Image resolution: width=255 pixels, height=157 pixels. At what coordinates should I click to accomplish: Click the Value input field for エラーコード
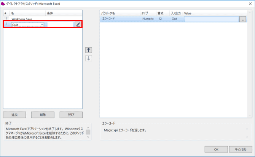pyautogui.click(x=211, y=19)
